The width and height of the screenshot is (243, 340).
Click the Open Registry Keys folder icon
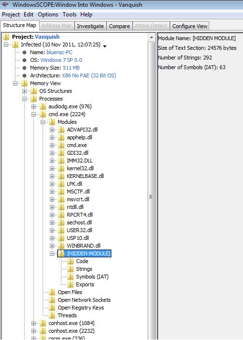[x=52, y=308]
